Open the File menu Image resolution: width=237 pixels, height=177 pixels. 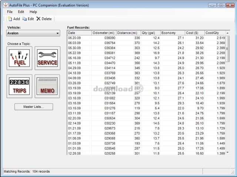click(10, 12)
